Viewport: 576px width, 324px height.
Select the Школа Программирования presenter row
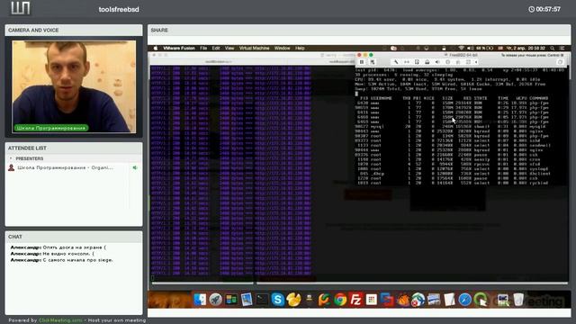tap(74, 167)
